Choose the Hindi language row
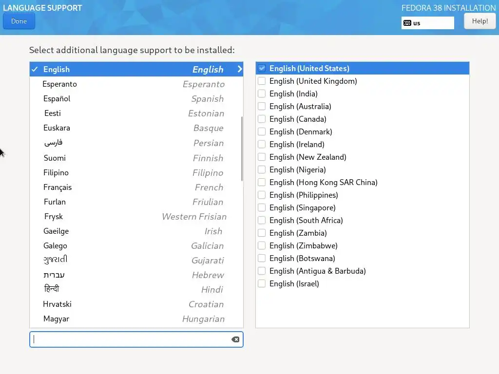The width and height of the screenshot is (499, 374). pyautogui.click(x=136, y=289)
